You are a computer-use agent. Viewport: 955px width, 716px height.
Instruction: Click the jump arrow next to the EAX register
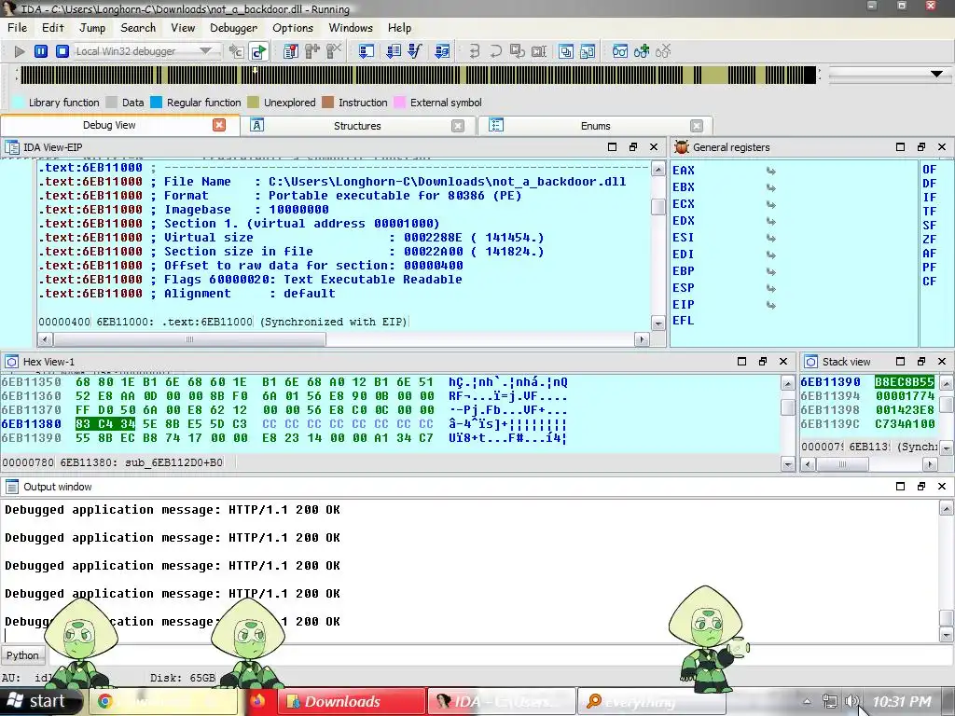click(x=771, y=172)
